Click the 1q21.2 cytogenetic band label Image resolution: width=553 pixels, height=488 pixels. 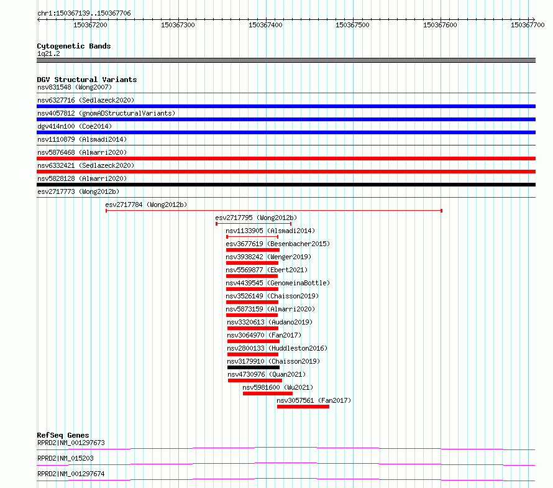[x=48, y=53]
